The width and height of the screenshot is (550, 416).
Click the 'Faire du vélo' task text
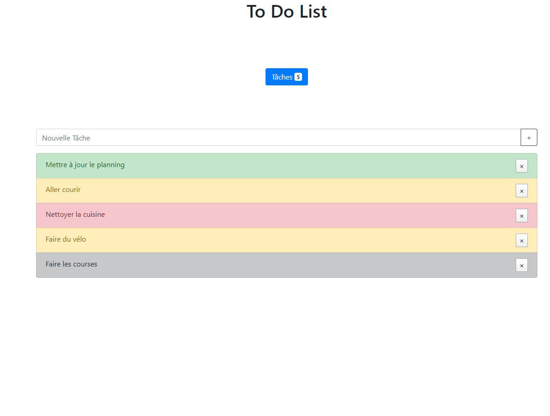[x=66, y=239]
